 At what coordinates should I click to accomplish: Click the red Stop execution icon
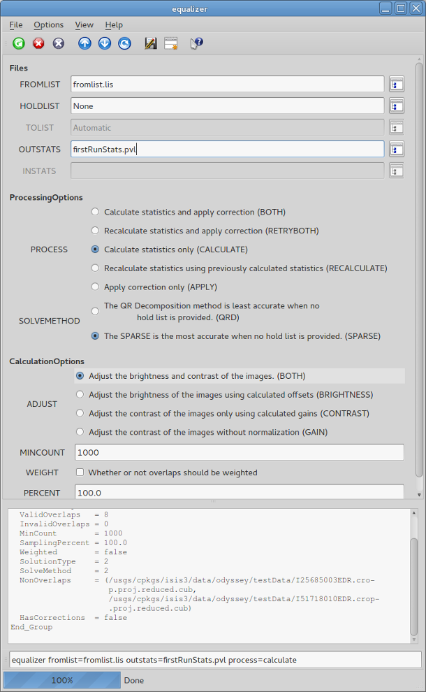[38, 43]
